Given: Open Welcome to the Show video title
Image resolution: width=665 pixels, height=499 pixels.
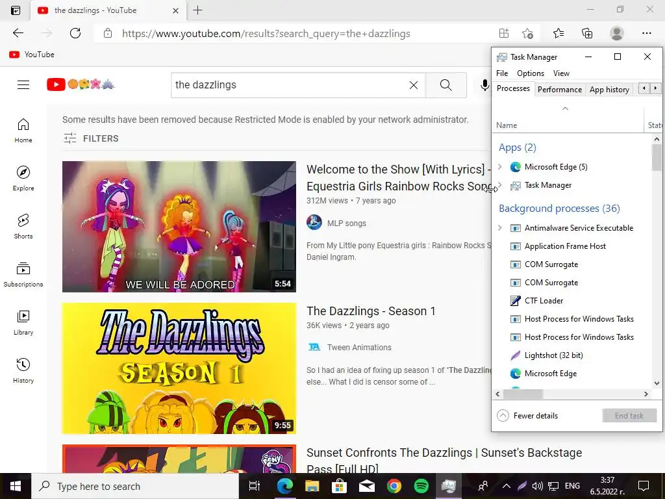Looking at the screenshot, I should coord(399,178).
